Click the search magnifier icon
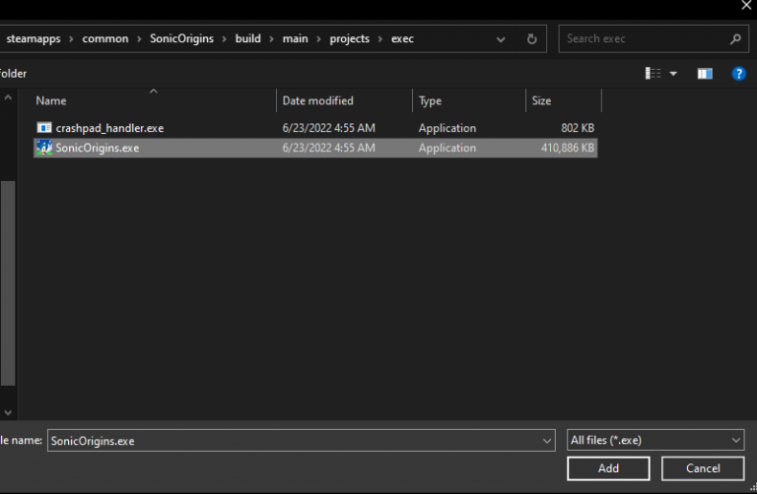 (735, 39)
